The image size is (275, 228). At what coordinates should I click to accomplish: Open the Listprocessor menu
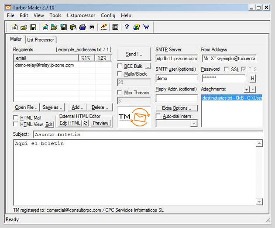(x=81, y=15)
